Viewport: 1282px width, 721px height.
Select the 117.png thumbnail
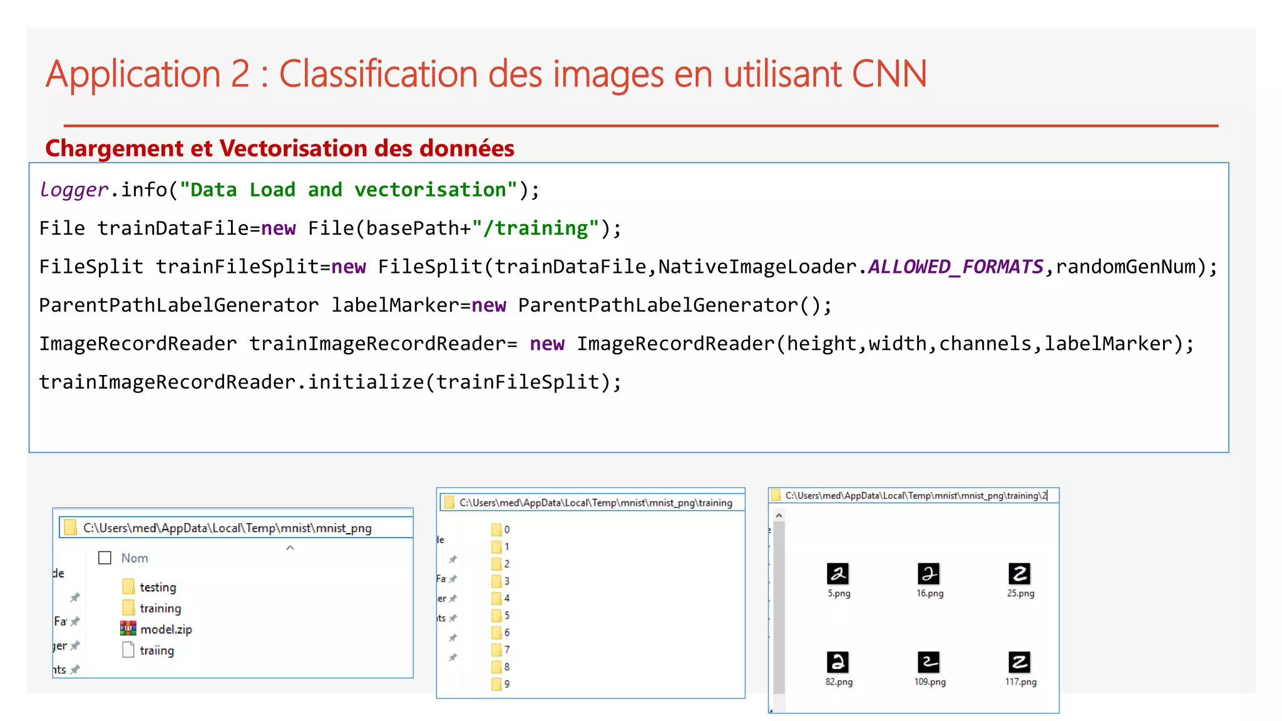coord(1020,662)
